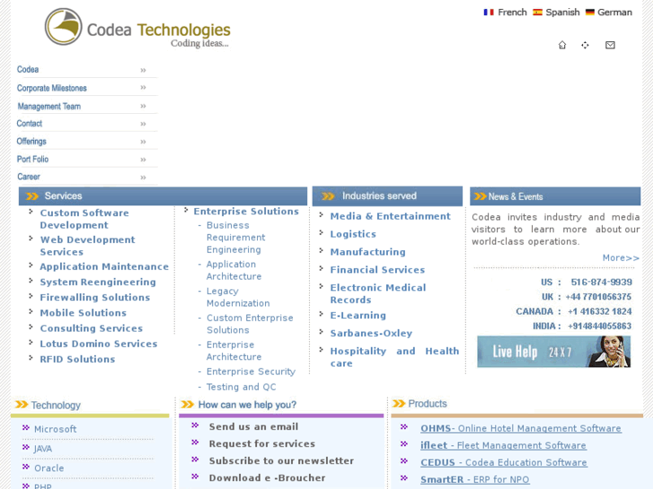
Task: Open Application Architecture link
Action: point(234,270)
